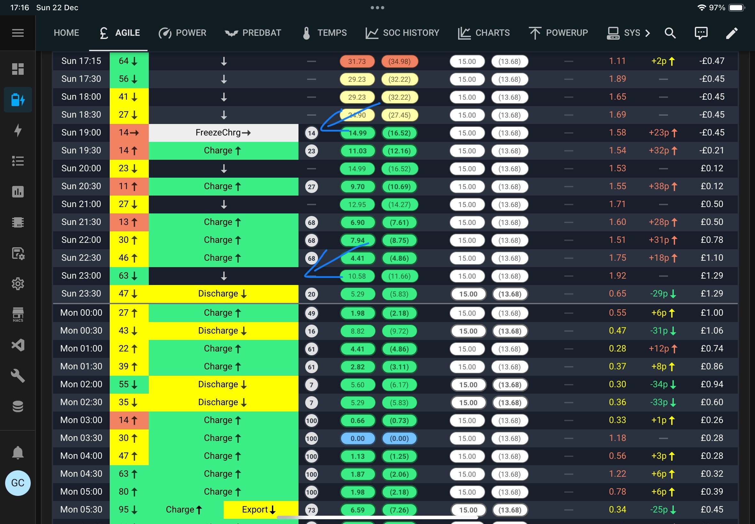The width and height of the screenshot is (755, 524).
Task: Open the chat assistant speech bubble icon
Action: [701, 33]
